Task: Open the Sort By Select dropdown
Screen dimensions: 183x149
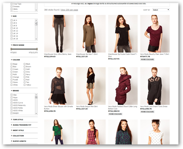Action: point(161,10)
